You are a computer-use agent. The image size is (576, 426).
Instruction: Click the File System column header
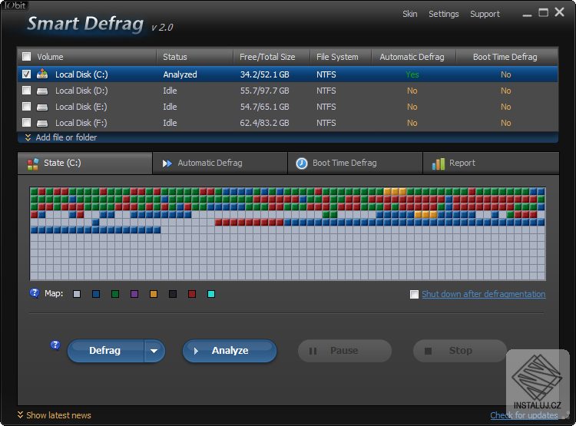tap(340, 57)
